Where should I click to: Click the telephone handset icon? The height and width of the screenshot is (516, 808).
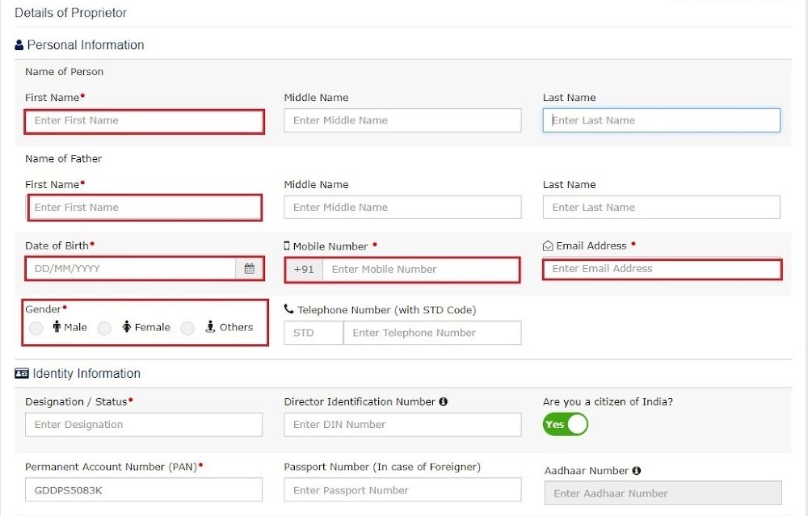pos(288,309)
